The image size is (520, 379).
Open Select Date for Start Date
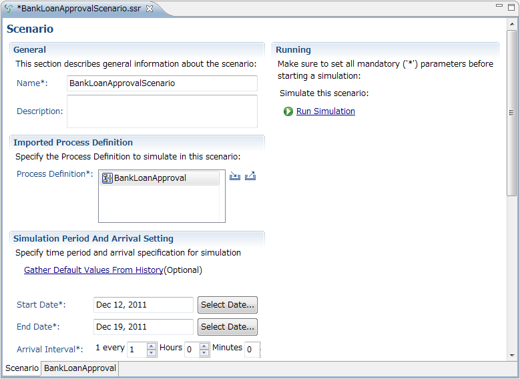pyautogui.click(x=228, y=305)
